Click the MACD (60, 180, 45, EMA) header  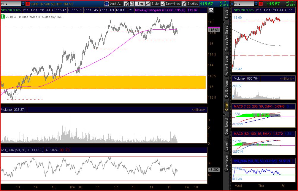[252, 134]
